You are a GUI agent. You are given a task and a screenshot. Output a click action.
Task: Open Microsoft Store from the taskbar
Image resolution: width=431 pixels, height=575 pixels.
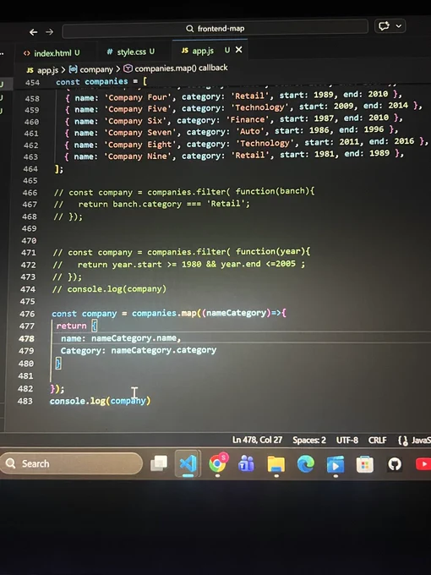[x=365, y=464]
